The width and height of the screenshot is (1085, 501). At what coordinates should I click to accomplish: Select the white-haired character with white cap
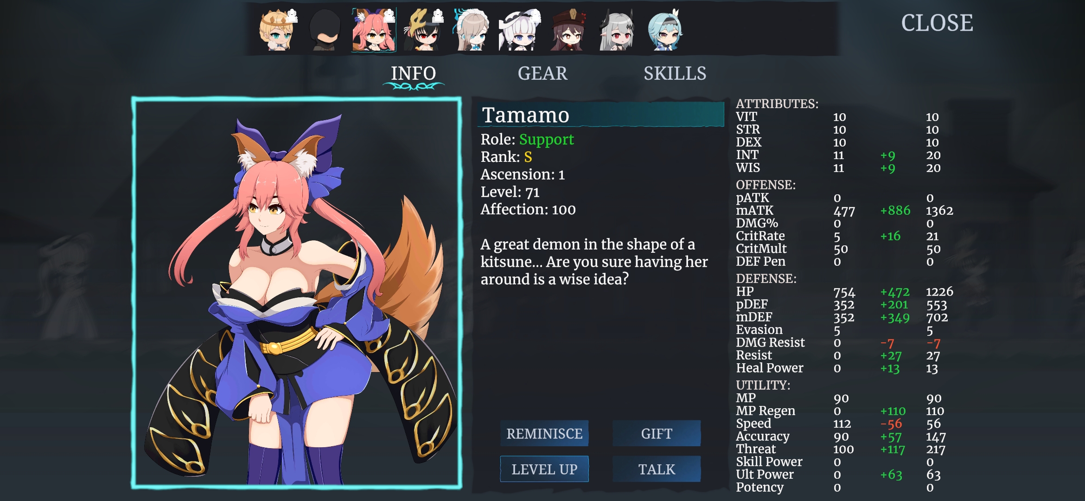pos(520,30)
